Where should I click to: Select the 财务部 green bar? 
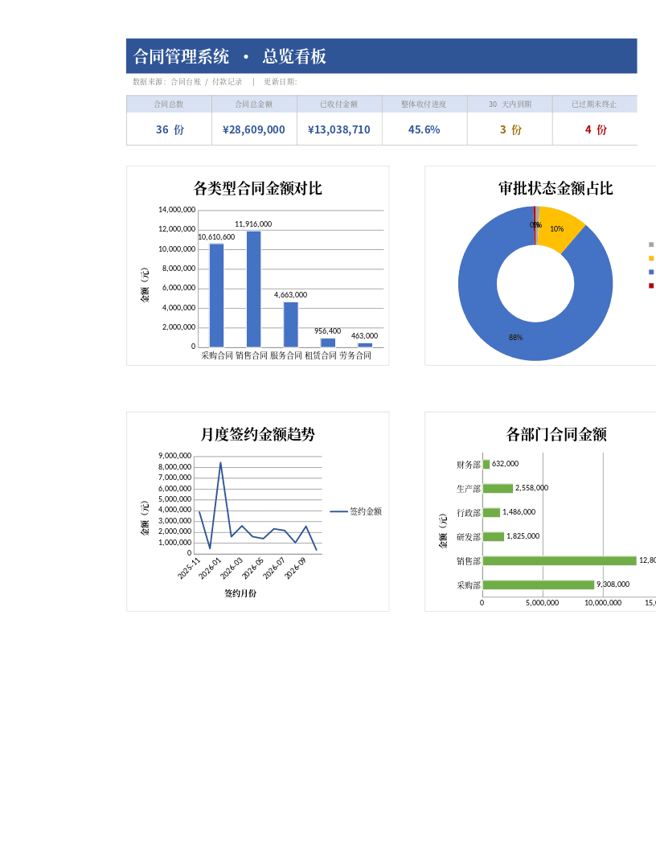coord(486,464)
